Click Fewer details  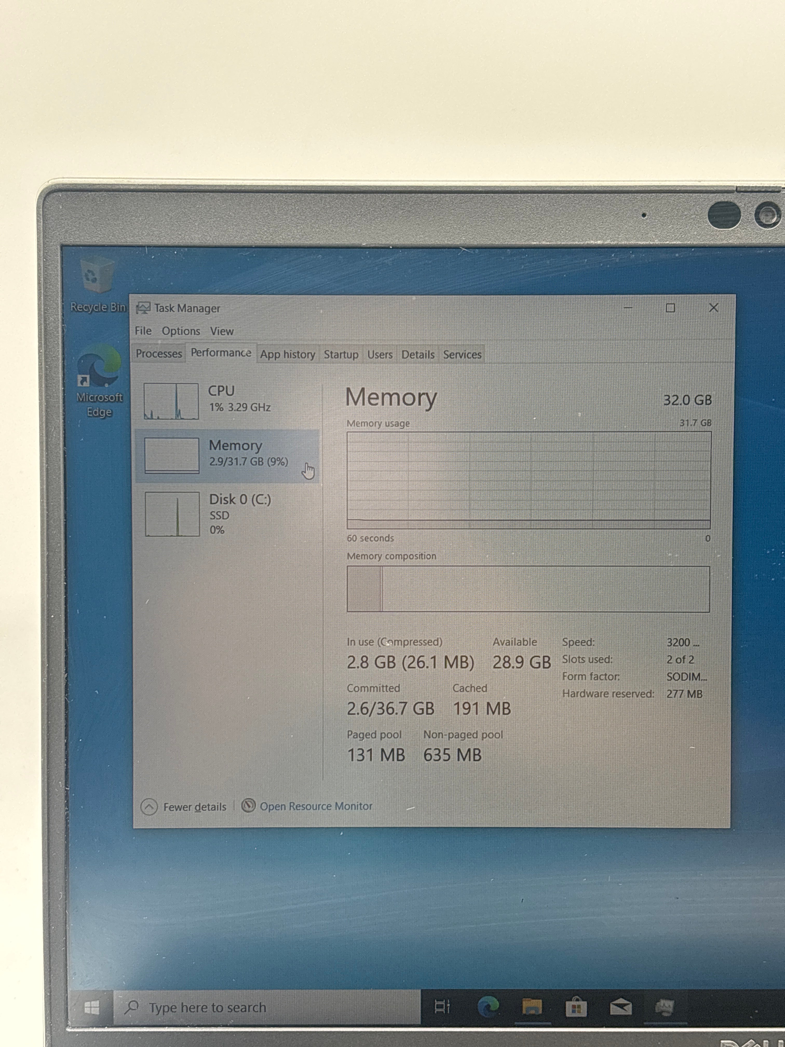[194, 807]
